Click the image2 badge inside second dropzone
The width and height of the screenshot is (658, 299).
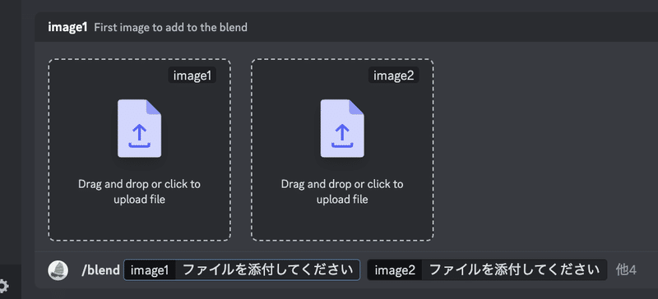[x=394, y=76]
